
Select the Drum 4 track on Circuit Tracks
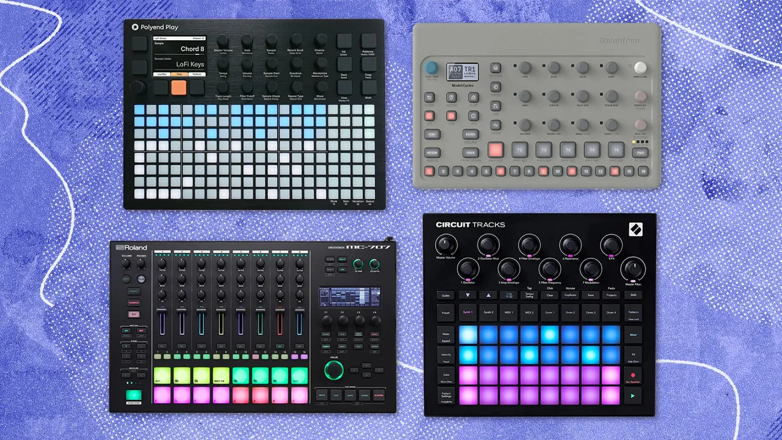coord(611,312)
